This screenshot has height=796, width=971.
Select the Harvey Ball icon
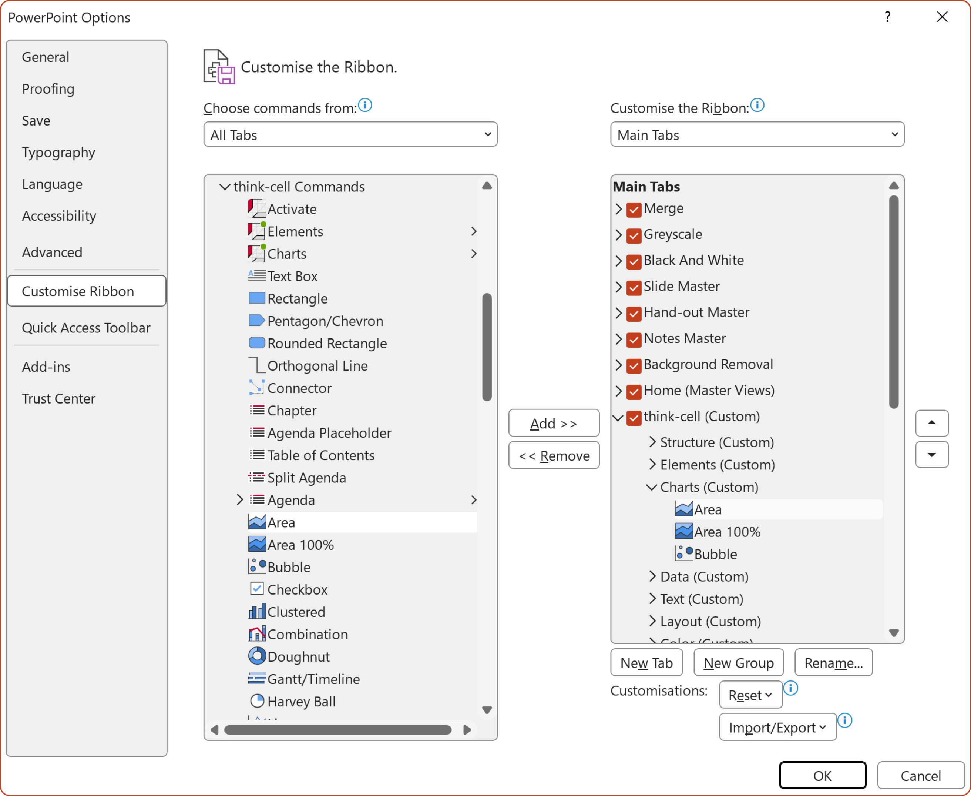(x=256, y=701)
